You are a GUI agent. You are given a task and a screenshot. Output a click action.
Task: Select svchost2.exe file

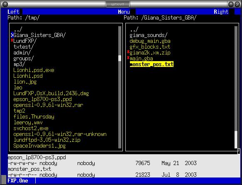point(31,128)
